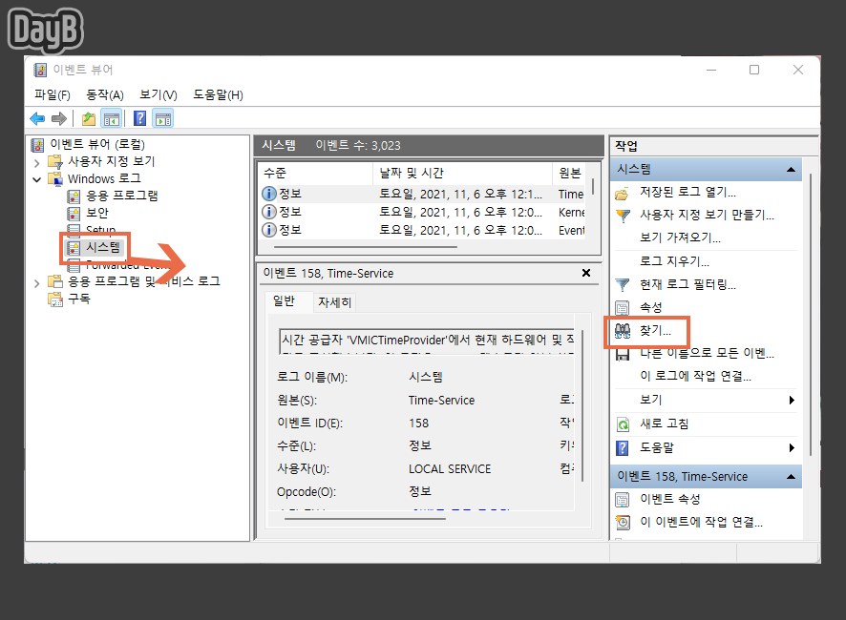Expand the 보기 submenu arrow in action pane
This screenshot has height=620, width=846.
791,399
